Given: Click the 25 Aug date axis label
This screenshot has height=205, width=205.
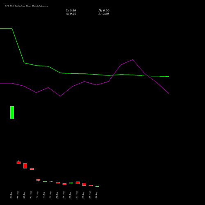Looking at the screenshot, I should (x=70, y=195).
